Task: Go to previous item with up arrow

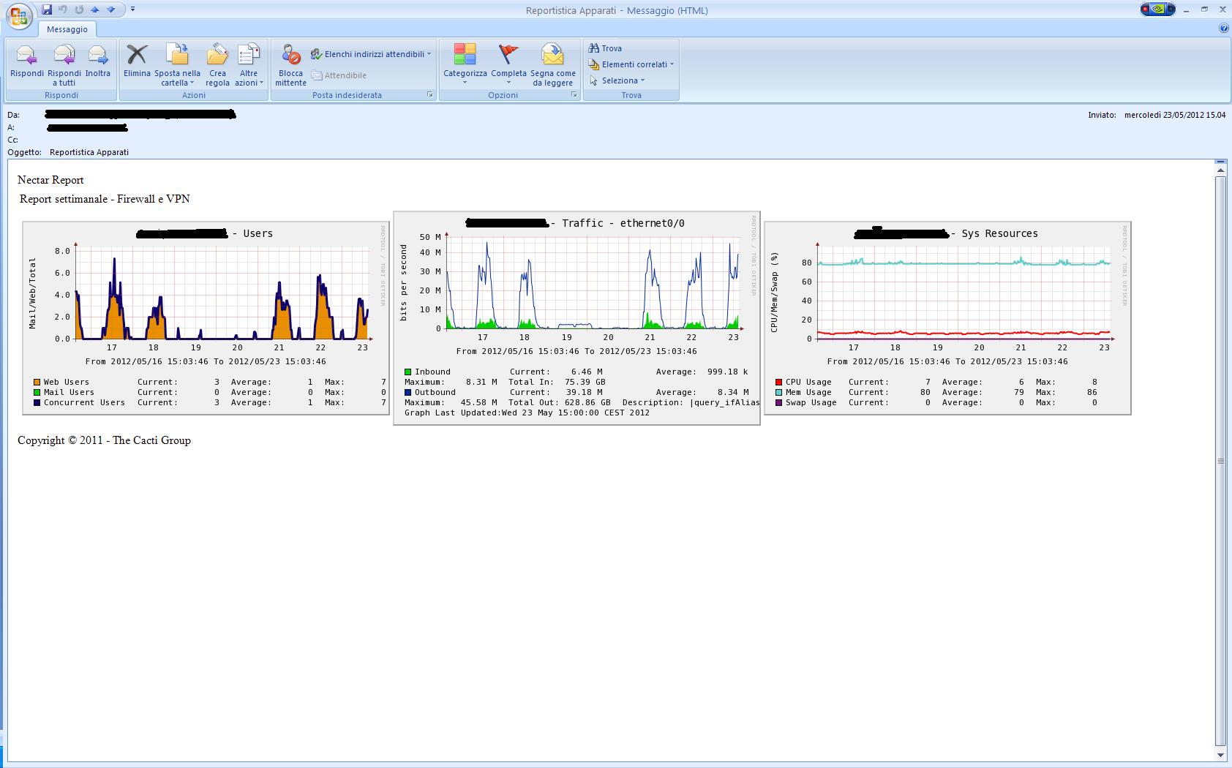Action: pos(94,10)
